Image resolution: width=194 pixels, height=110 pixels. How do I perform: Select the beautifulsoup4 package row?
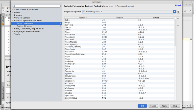(119, 98)
